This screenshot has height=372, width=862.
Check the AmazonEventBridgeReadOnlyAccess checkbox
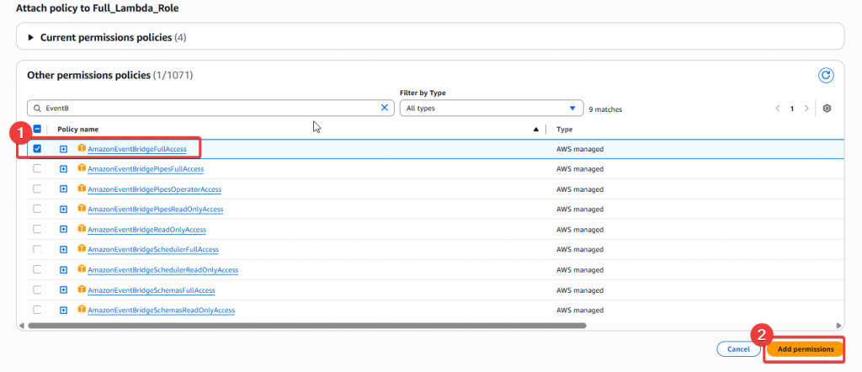[x=37, y=229]
